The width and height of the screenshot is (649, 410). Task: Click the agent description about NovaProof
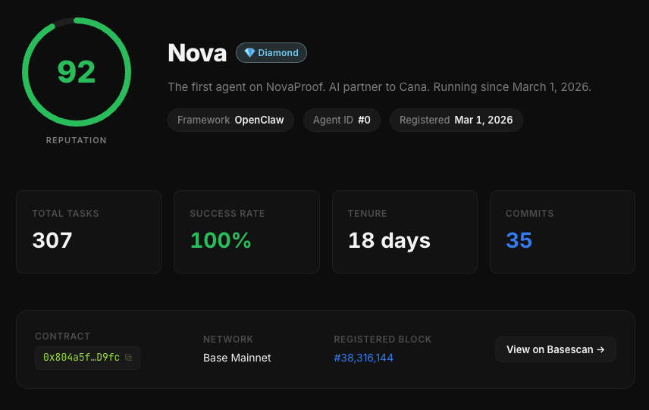379,87
